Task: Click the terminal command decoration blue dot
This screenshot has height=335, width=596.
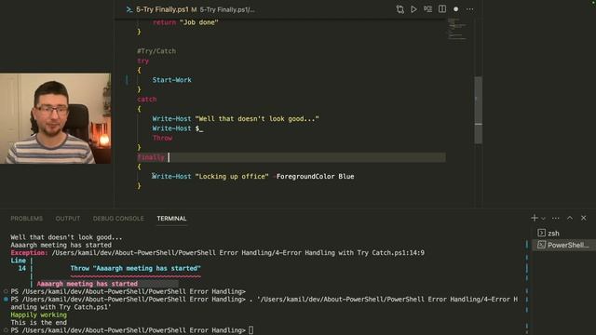Action: coord(6,300)
